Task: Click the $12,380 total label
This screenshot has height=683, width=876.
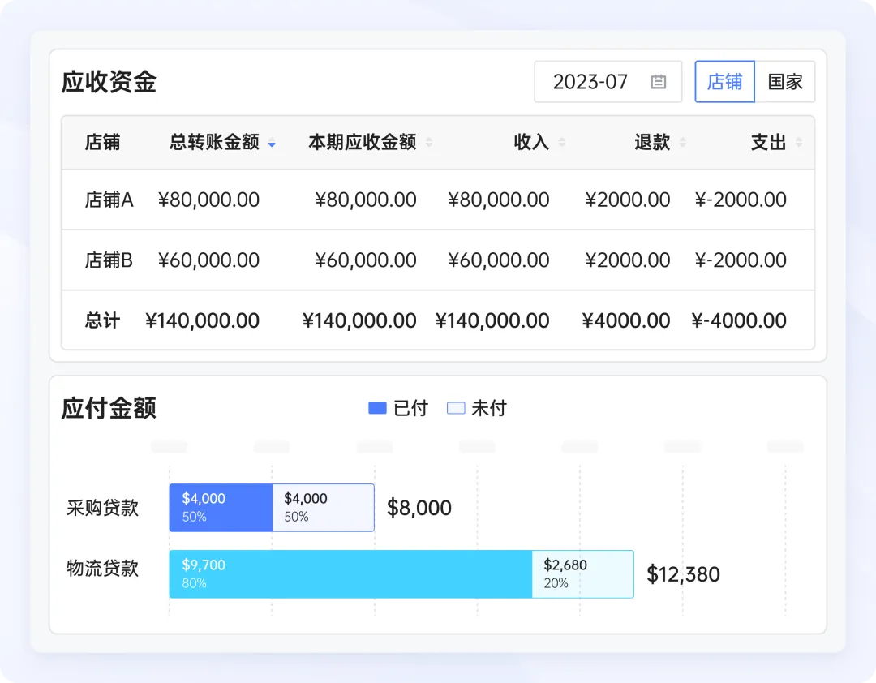Action: pyautogui.click(x=683, y=574)
